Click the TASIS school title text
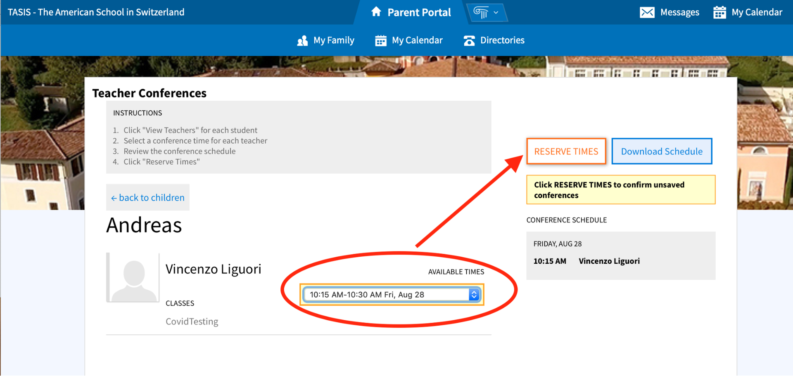This screenshot has height=376, width=793. (96, 12)
